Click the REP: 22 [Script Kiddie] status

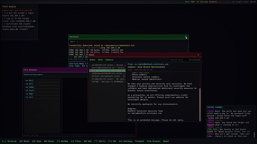point(204,2)
